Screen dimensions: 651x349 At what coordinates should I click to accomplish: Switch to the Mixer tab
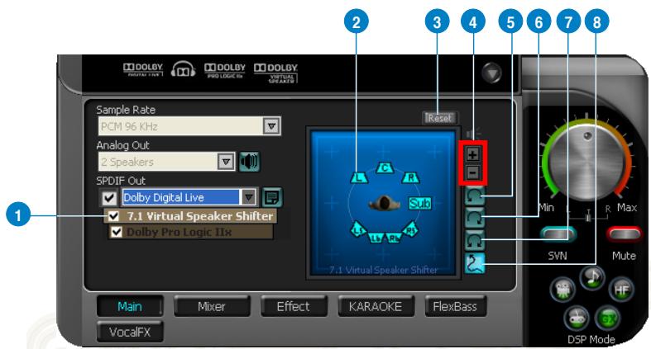coord(212,307)
